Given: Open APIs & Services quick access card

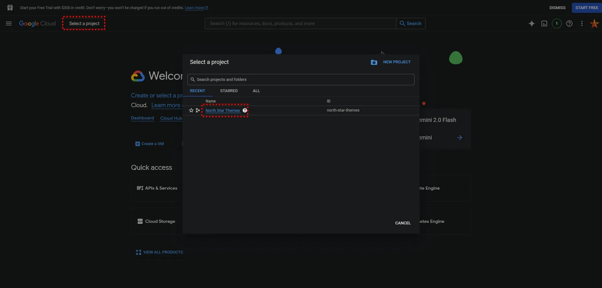Looking at the screenshot, I should click(157, 188).
